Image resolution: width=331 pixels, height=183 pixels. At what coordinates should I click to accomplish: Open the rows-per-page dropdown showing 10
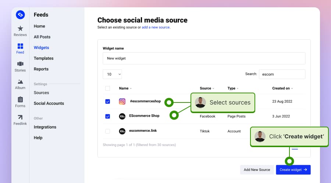112,74
